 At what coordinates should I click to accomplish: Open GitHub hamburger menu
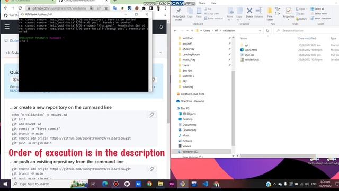(x=7, y=27)
